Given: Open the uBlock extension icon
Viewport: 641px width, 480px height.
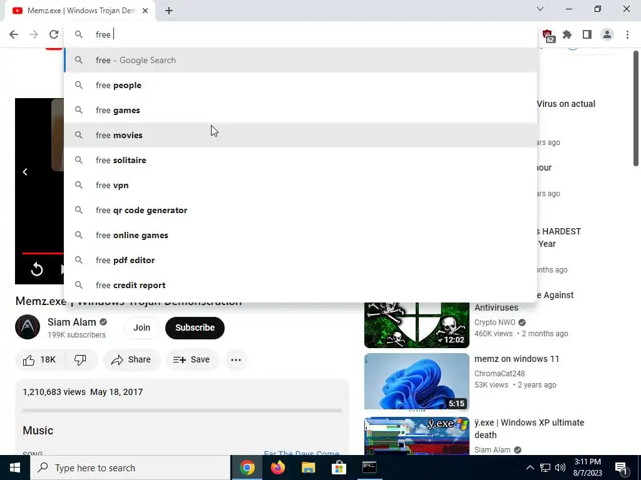Looking at the screenshot, I should (548, 35).
